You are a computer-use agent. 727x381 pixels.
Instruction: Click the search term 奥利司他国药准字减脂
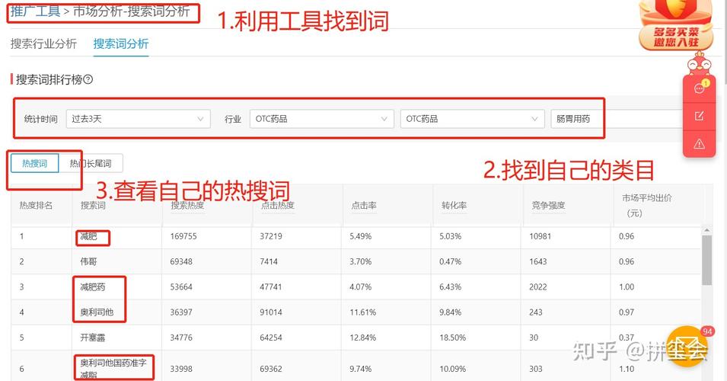(x=113, y=369)
